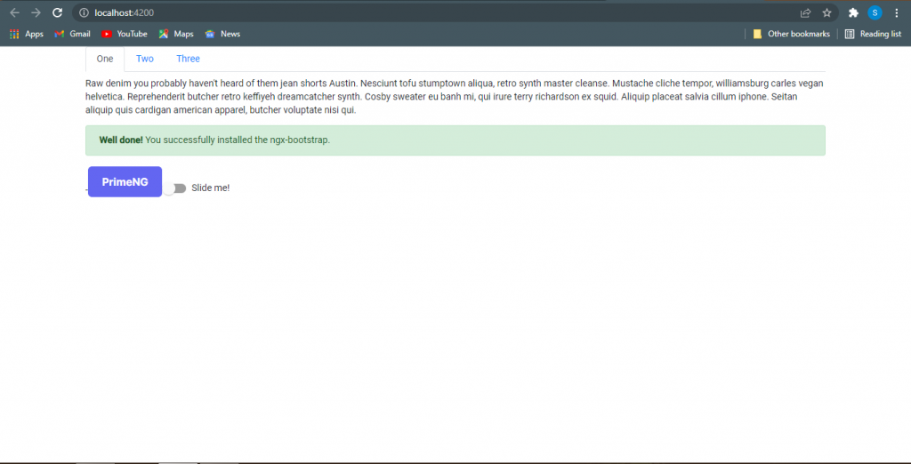Image resolution: width=911 pixels, height=464 pixels.
Task: Open the Extensions puzzle icon
Action: tap(853, 12)
